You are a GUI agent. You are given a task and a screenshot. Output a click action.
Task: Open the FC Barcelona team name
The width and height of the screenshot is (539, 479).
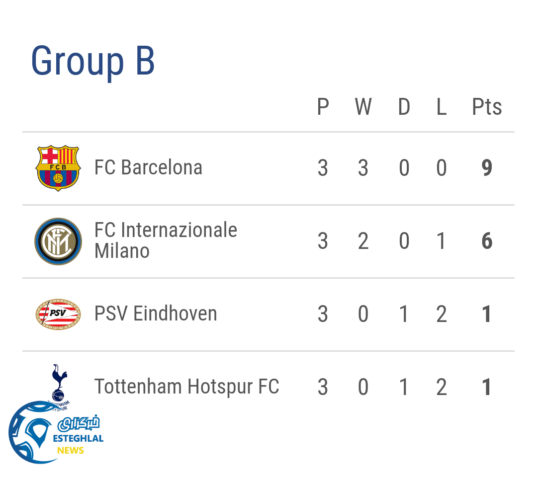pos(148,168)
